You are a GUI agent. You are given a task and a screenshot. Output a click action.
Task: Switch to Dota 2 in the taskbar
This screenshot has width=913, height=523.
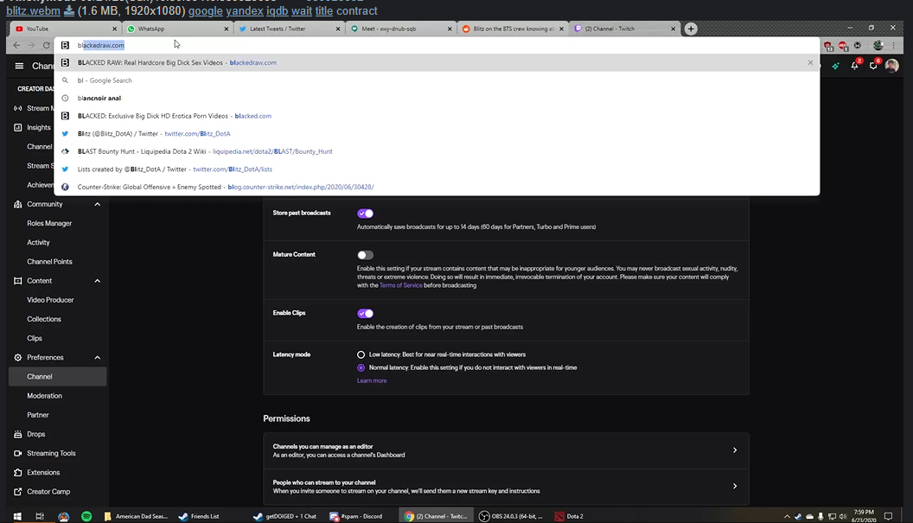569,517
